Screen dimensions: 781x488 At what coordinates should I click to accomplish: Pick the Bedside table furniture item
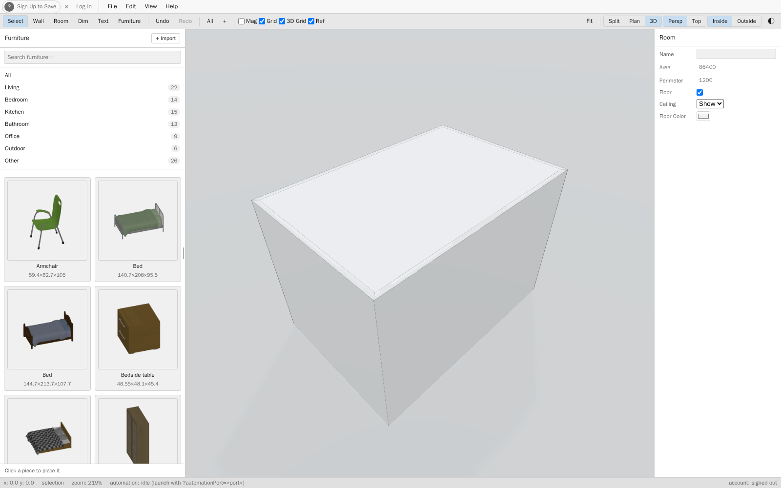(138, 338)
